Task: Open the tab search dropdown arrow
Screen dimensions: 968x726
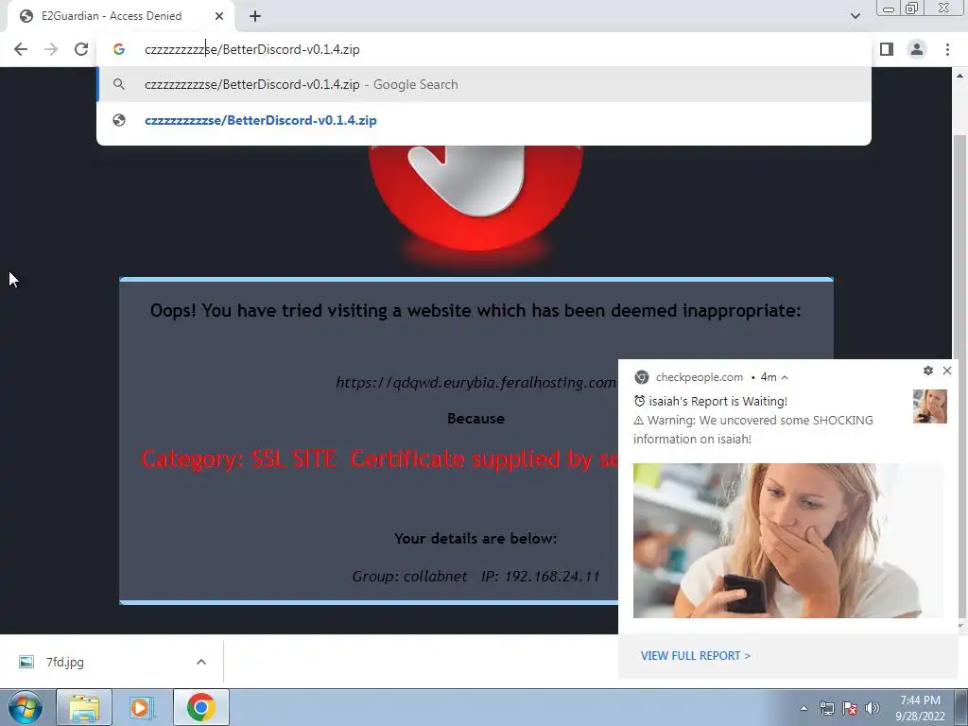Action: tap(855, 16)
